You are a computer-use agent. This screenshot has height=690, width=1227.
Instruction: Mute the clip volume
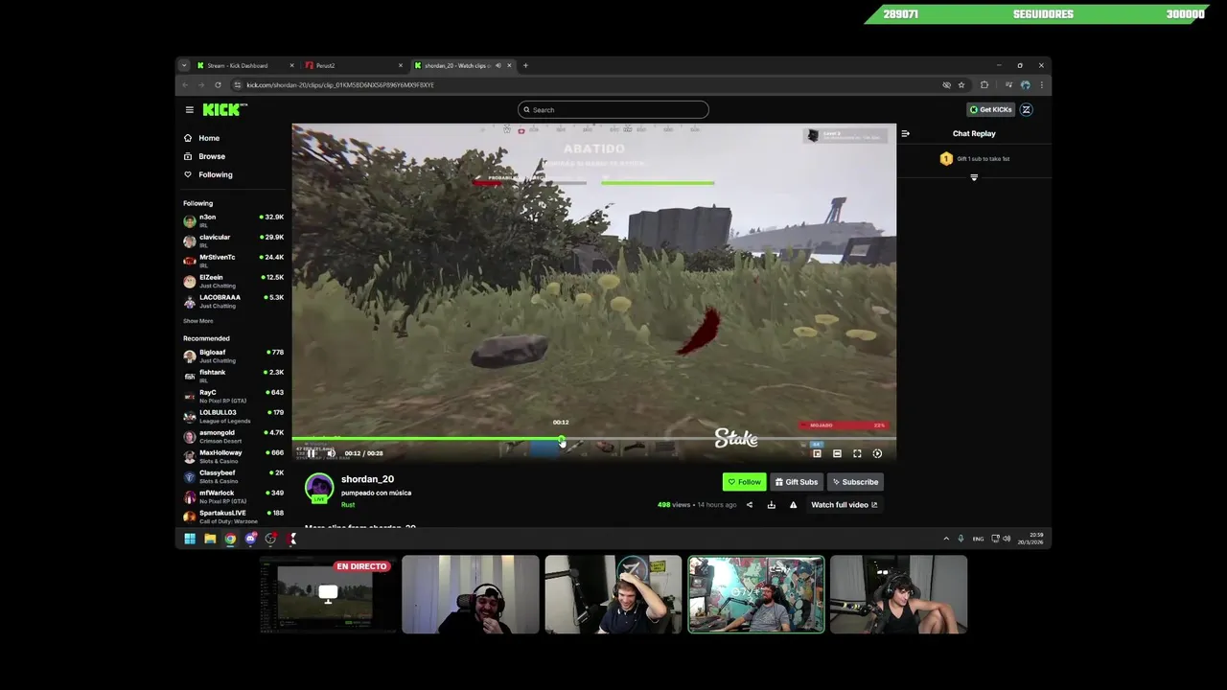[332, 453]
